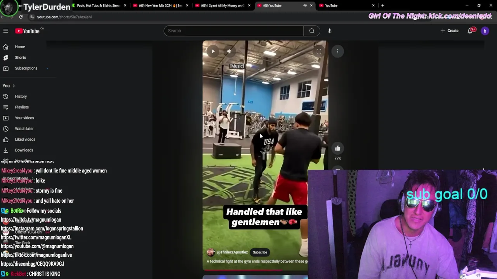The width and height of the screenshot is (497, 279).
Task: Open Shorts in the sidebar
Action: (20, 57)
